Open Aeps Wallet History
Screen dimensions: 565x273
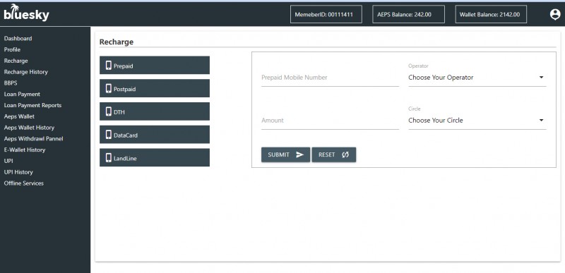click(29, 128)
